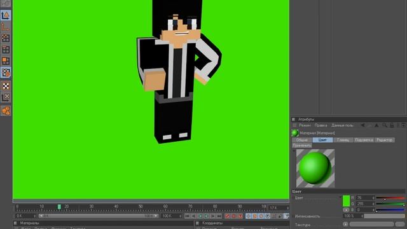Click the small button right of Текстура bar
This screenshot has width=407, height=229.
400,225
